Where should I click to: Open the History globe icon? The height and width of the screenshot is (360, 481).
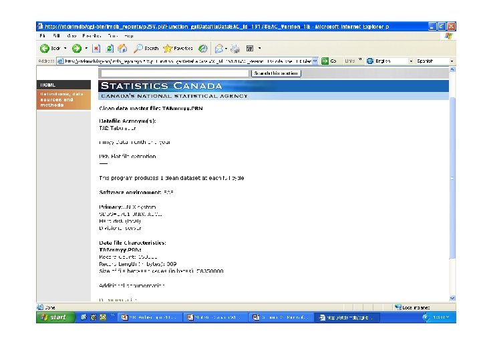203,49
